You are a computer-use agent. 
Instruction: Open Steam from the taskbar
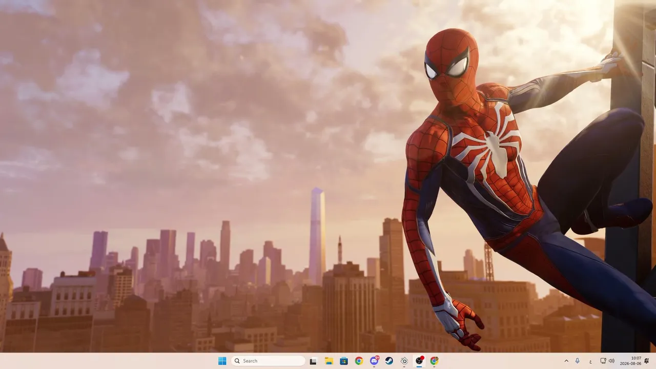(x=389, y=361)
